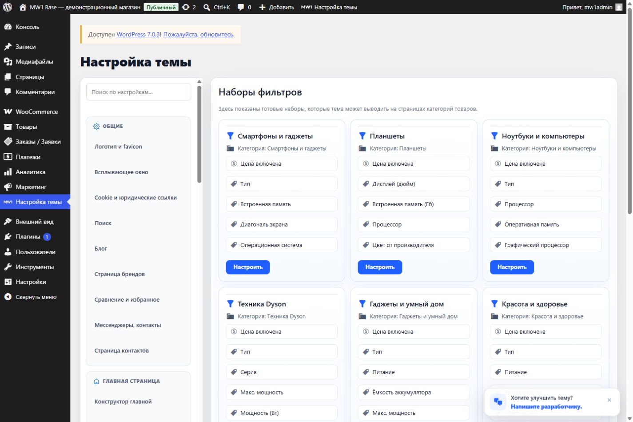Click Операционная система filter row
The height and width of the screenshot is (422, 633).
point(282,245)
